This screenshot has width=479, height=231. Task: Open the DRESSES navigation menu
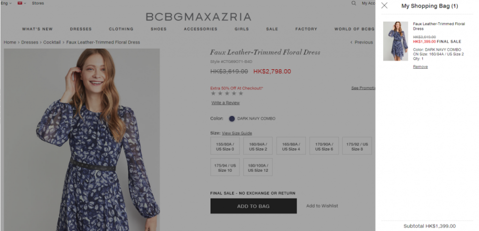point(81,29)
